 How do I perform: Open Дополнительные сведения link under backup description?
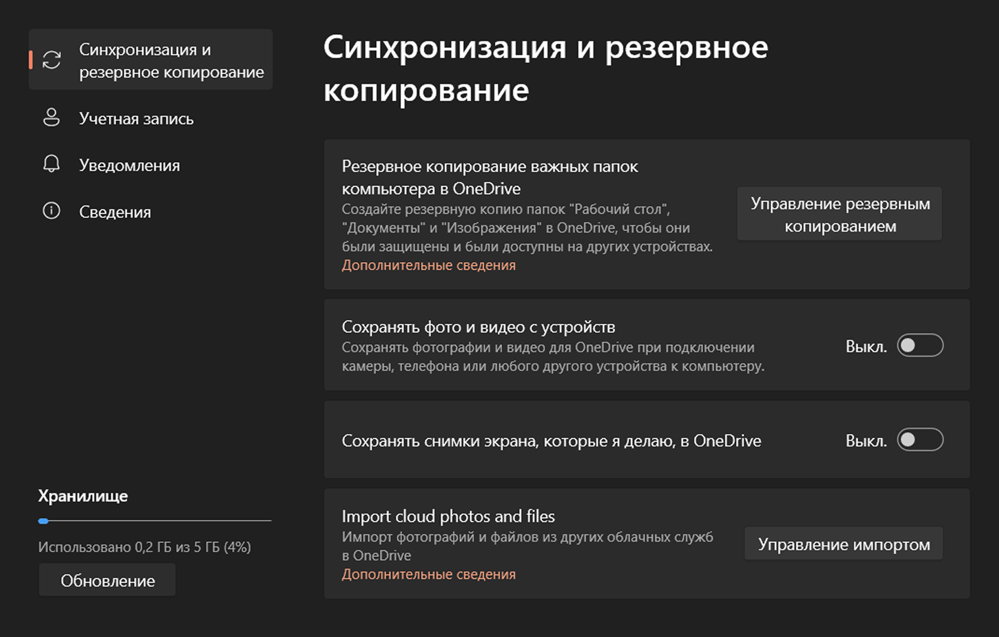(429, 265)
